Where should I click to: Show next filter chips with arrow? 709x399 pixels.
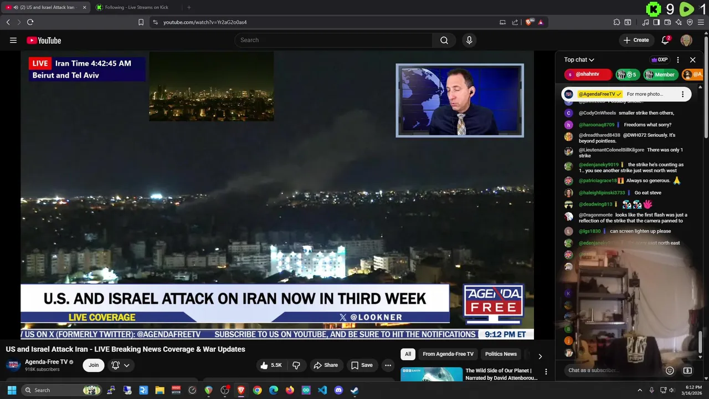(x=540, y=356)
